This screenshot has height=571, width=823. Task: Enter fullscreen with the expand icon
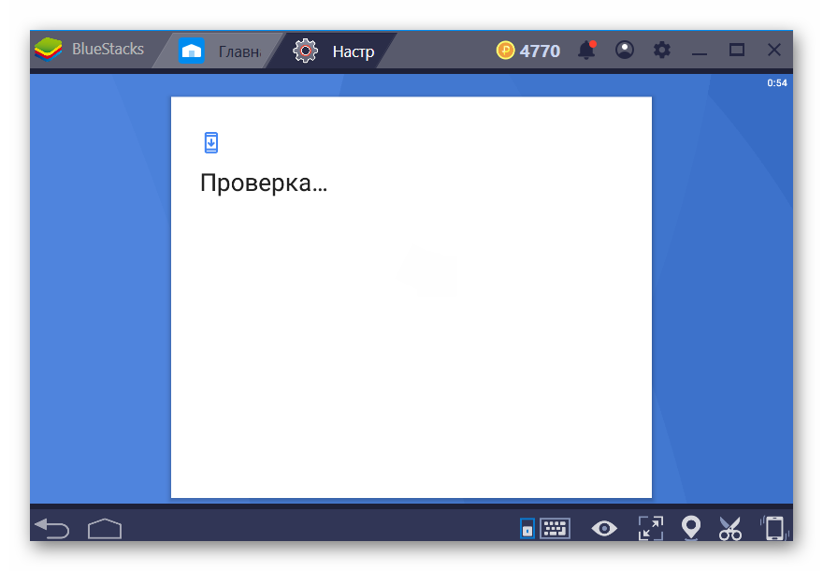pos(649,529)
